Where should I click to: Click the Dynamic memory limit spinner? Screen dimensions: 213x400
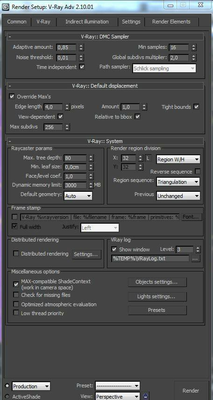pos(91,185)
